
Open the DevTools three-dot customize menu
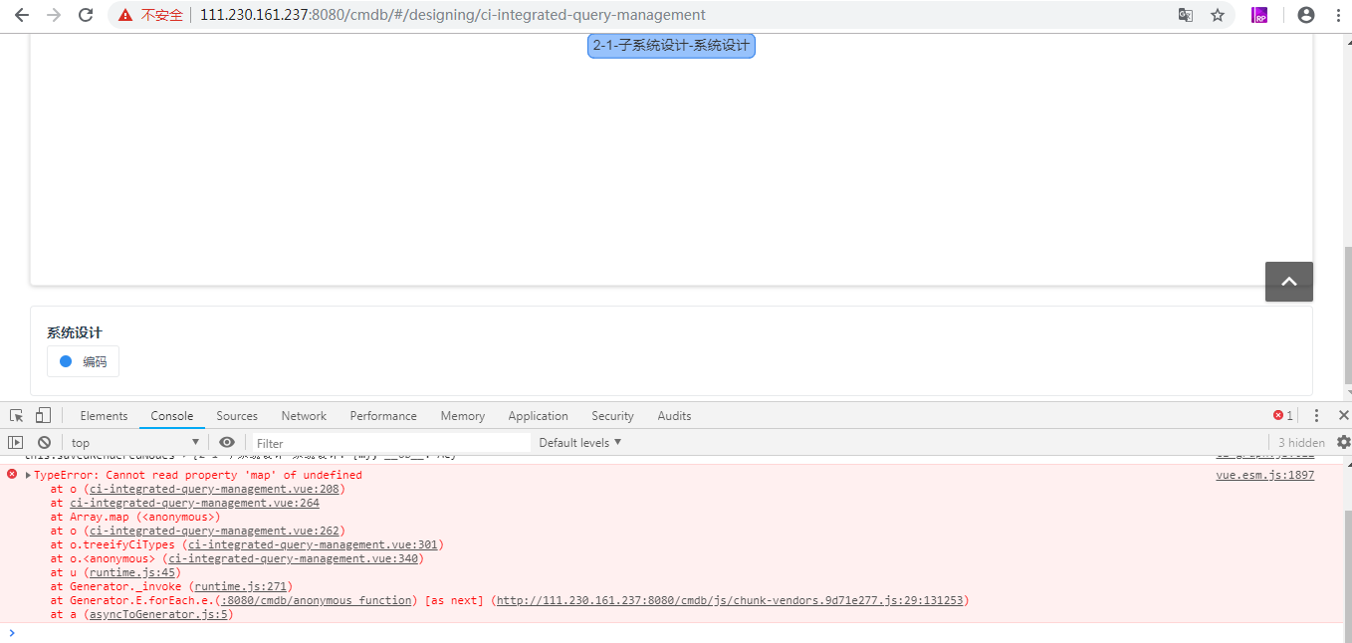tap(1316, 415)
